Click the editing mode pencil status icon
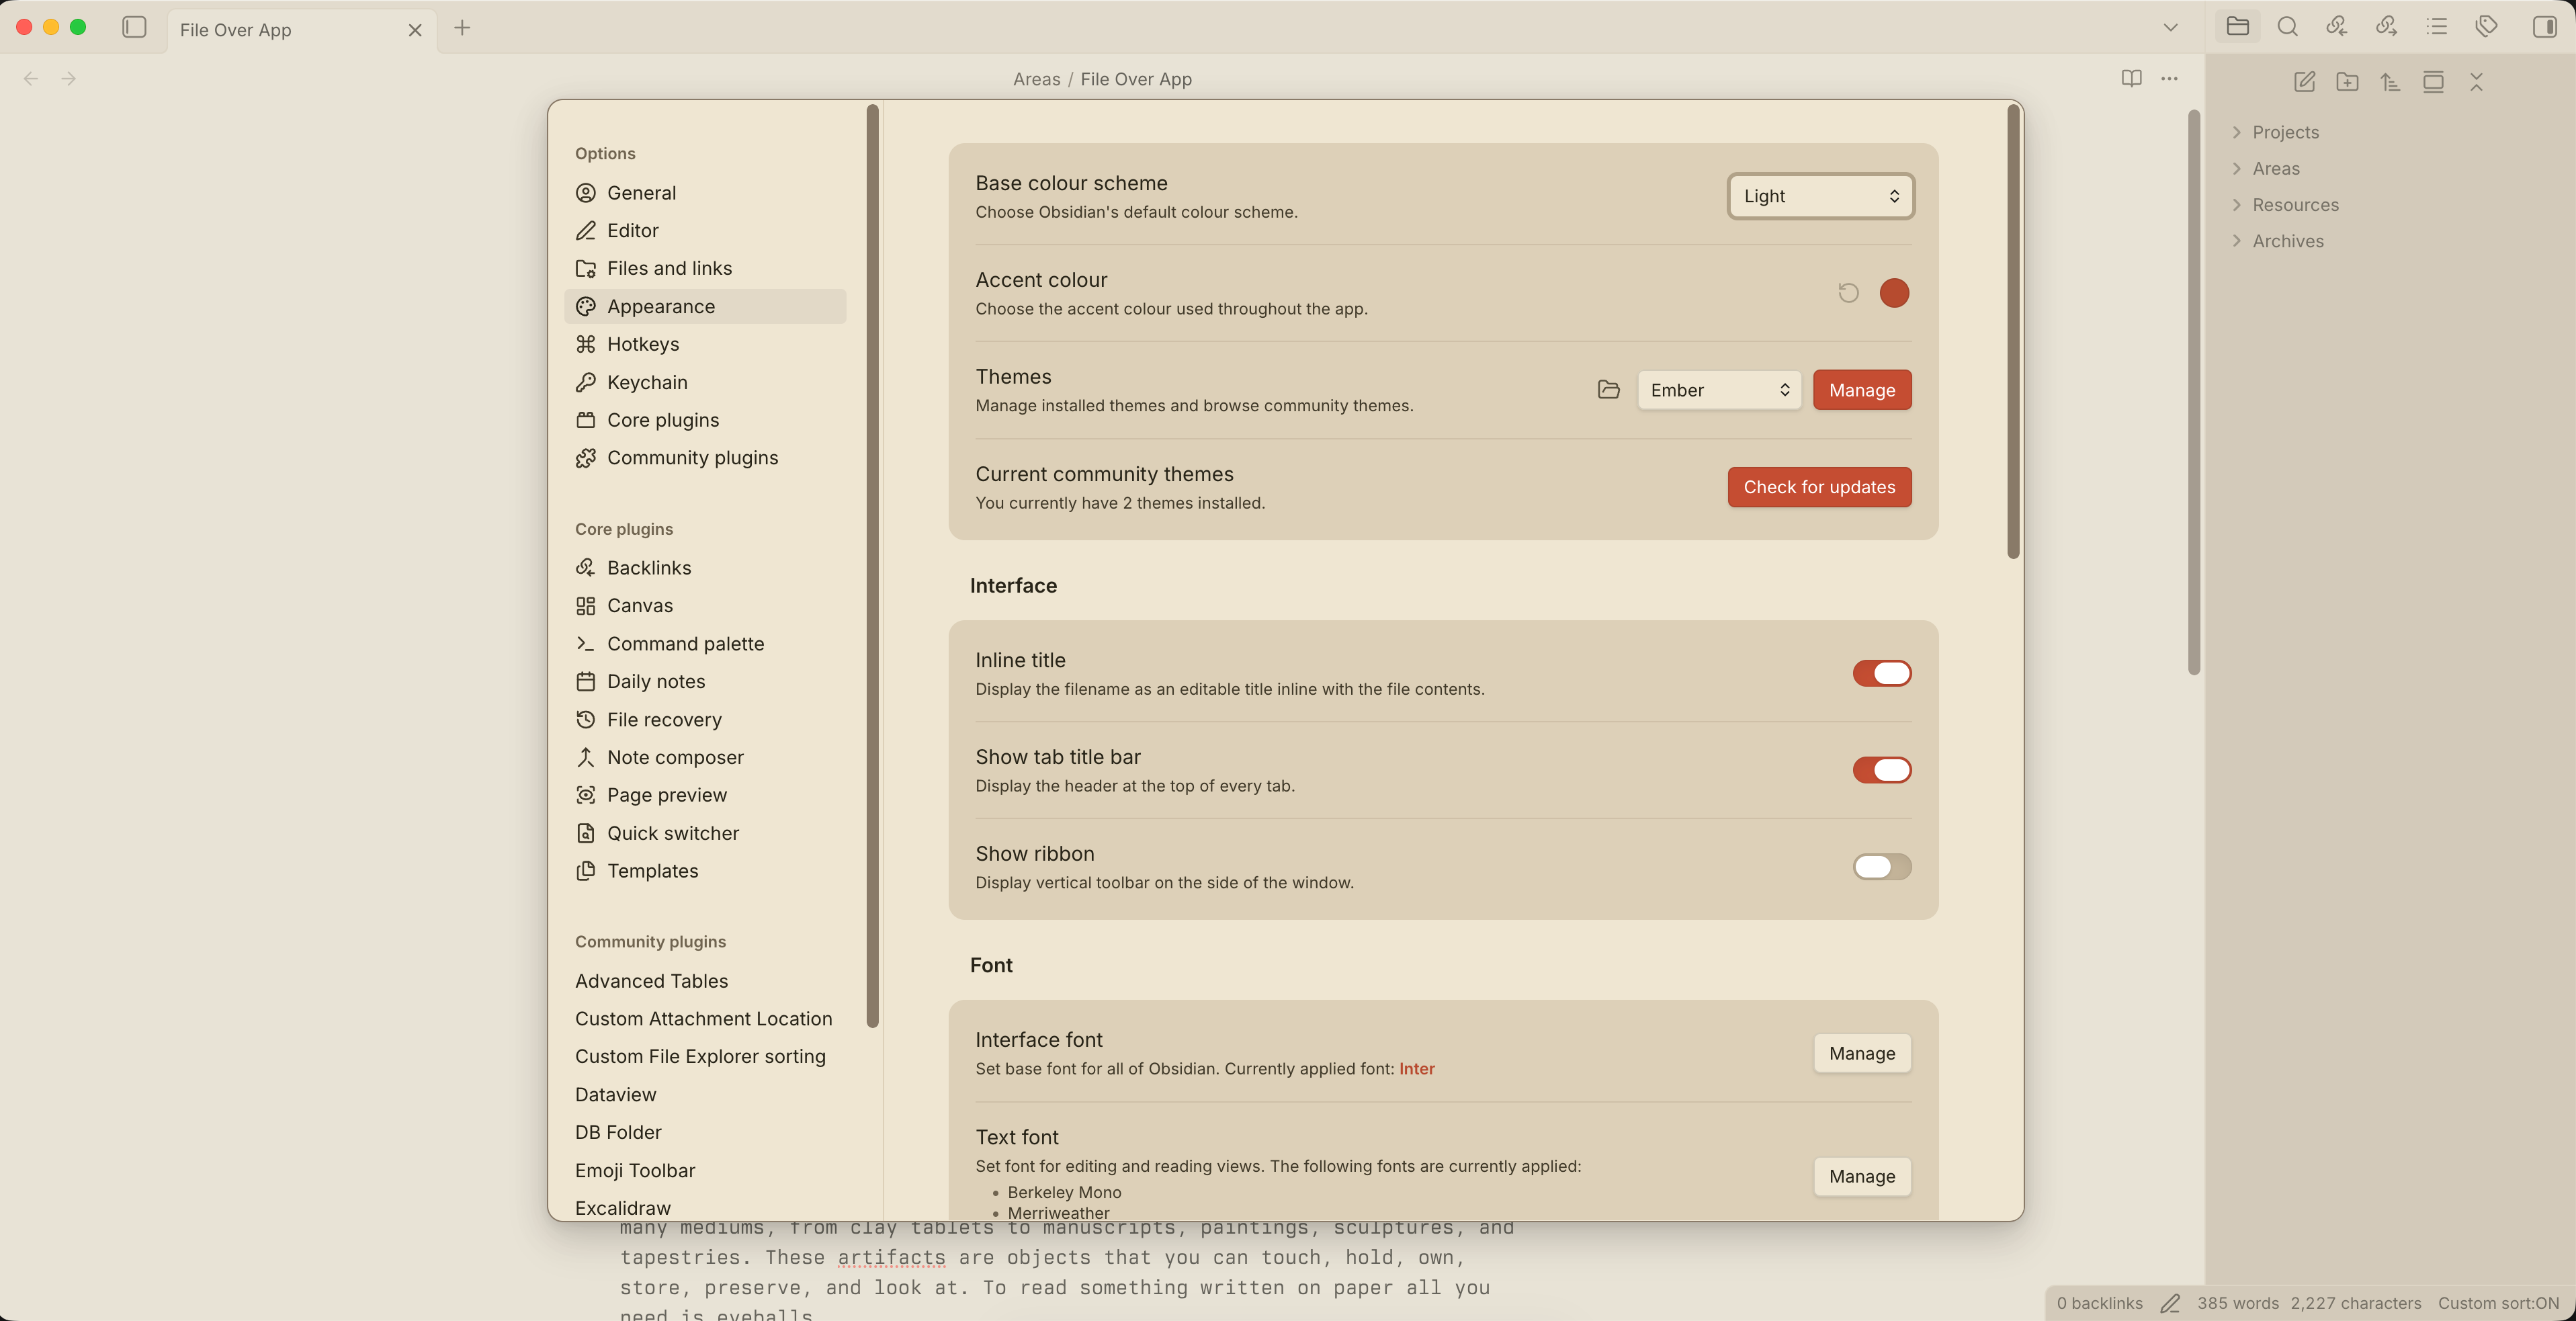 [2169, 1303]
